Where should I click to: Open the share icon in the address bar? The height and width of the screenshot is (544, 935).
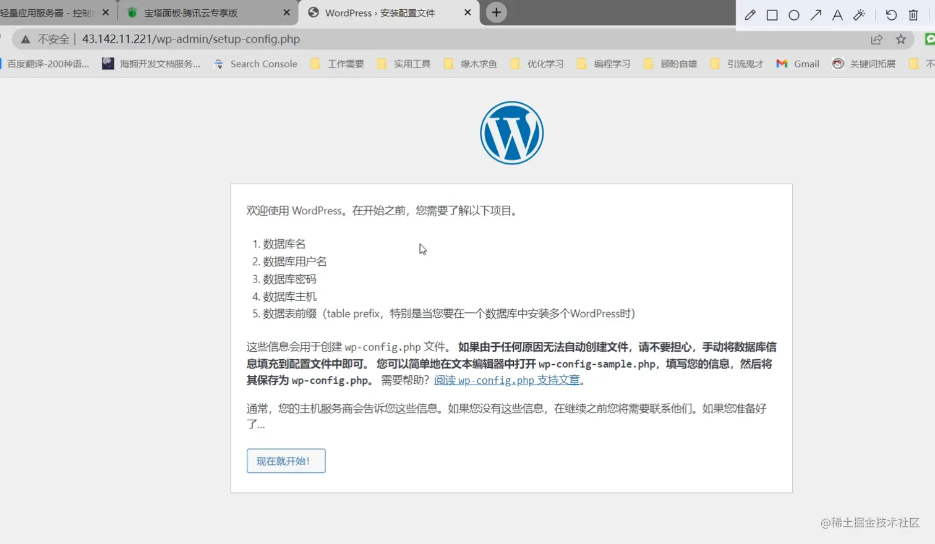876,38
